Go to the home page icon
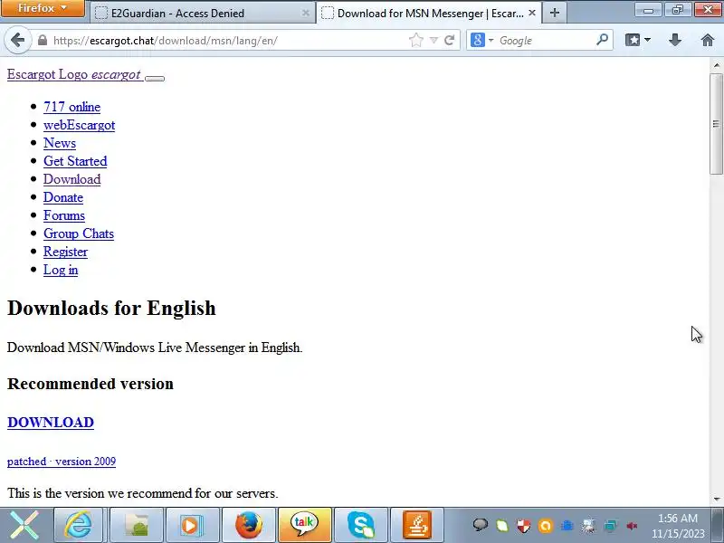This screenshot has width=724, height=543. coord(708,40)
